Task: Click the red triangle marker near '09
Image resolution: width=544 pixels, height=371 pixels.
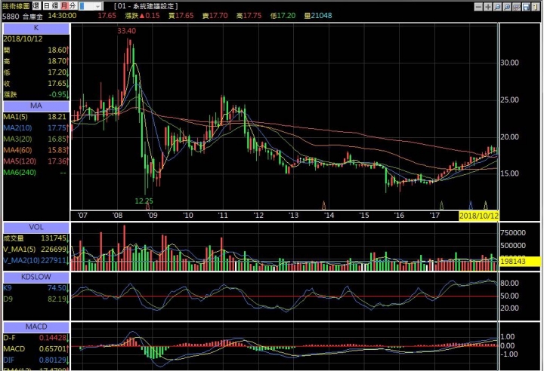Action: [147, 207]
